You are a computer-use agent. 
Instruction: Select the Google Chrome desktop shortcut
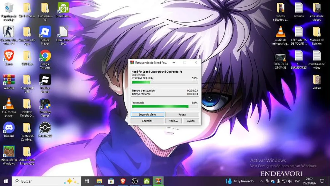pos(45,60)
